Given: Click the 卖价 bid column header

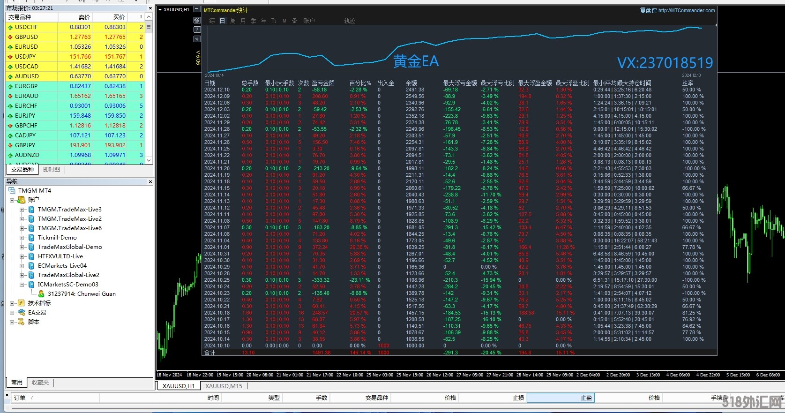Looking at the screenshot, I should (75, 17).
